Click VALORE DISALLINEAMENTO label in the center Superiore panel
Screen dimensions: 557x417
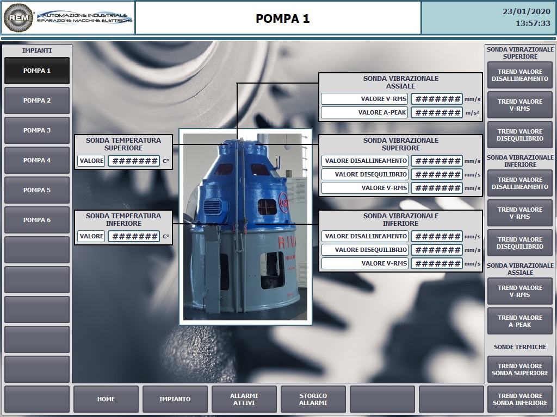[366, 161]
